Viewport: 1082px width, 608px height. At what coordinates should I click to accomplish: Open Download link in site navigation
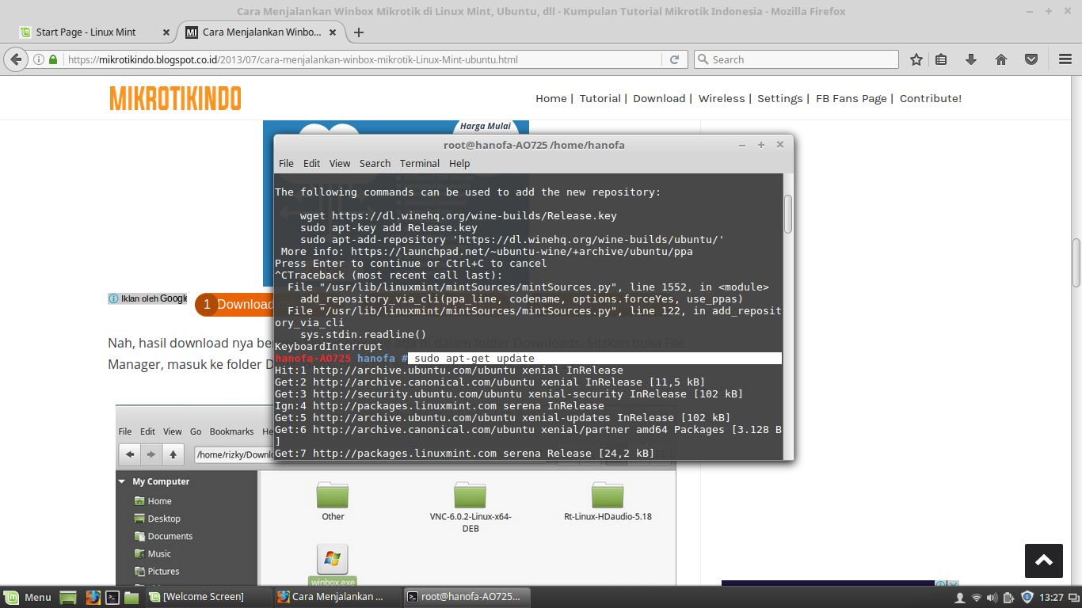coord(659,98)
